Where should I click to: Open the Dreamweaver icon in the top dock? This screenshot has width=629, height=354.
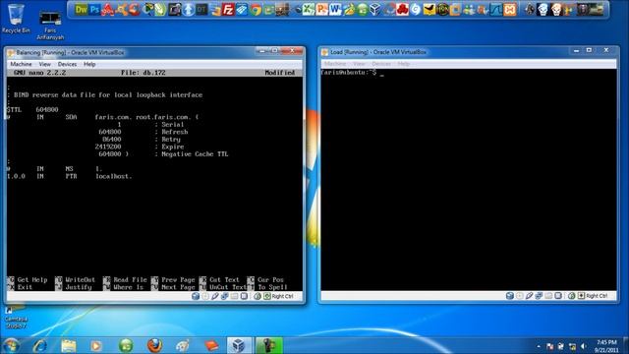(x=81, y=9)
